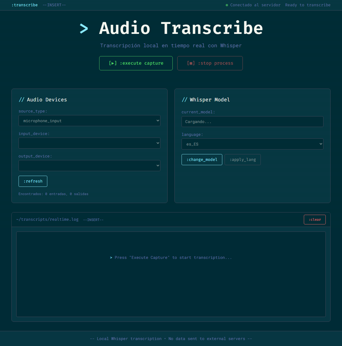The height and width of the screenshot is (346, 342).
Task: Click the '// Audio Devices' panel heading
Action: point(43,100)
